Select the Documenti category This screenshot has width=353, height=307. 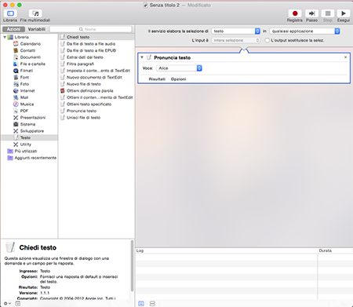[31, 57]
